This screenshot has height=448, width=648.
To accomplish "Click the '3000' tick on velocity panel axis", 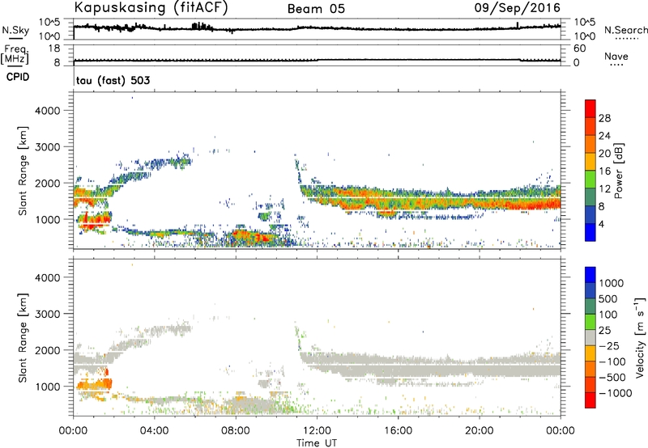I will [47, 314].
